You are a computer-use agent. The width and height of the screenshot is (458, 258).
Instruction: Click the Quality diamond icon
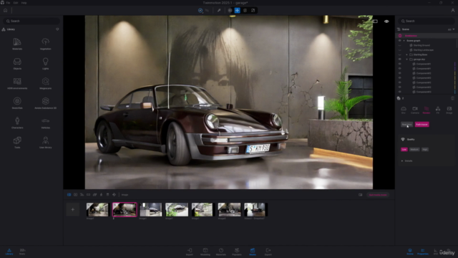(x=403, y=139)
